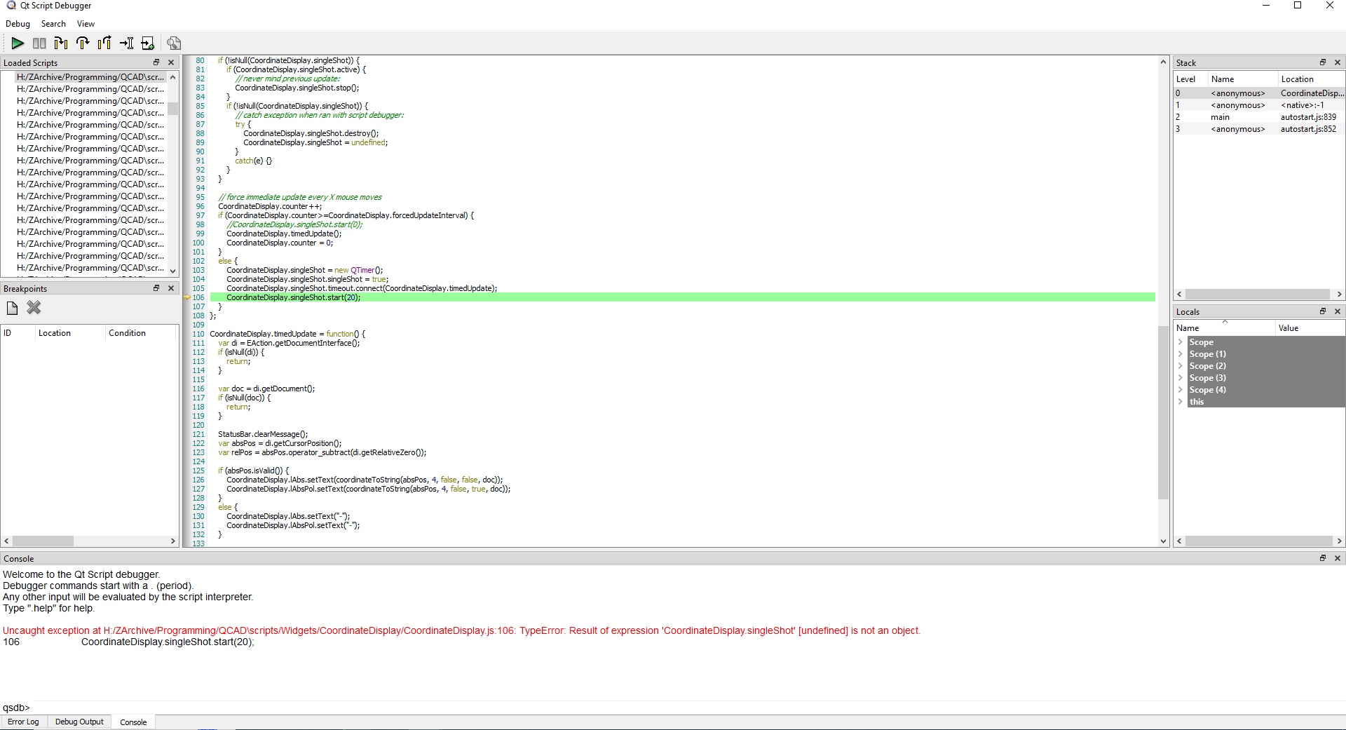
Task: Open the Debug menu
Action: coord(18,24)
